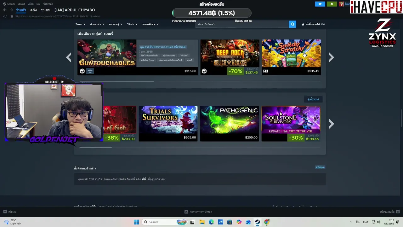Show next items in the Survivors carousel
This screenshot has height=227, width=403.
pos(331,124)
